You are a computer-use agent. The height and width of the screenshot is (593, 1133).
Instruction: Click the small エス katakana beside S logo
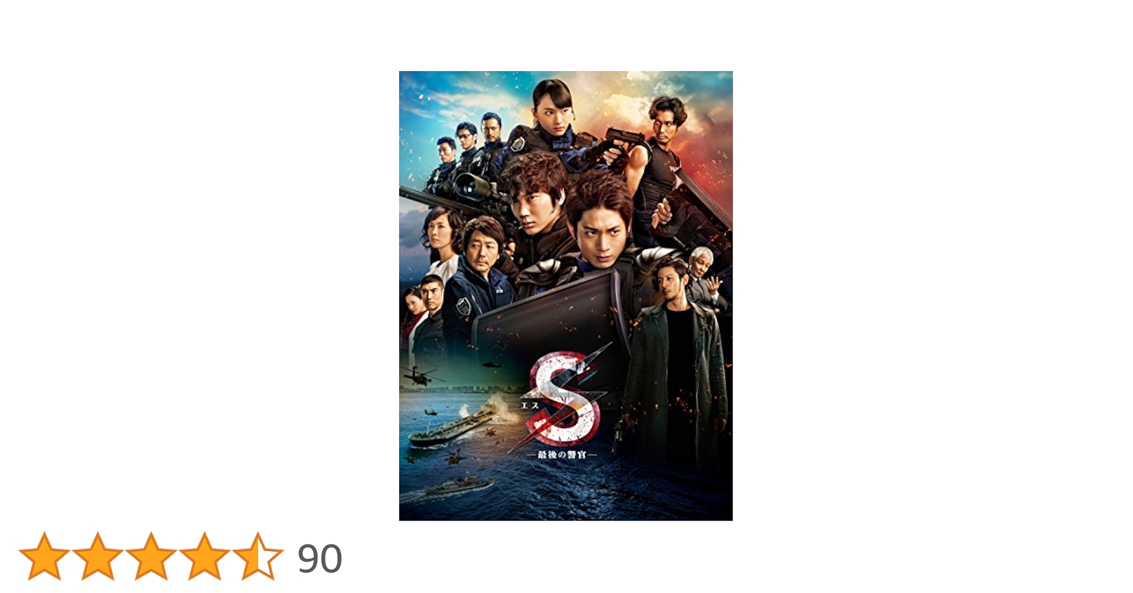click(530, 405)
